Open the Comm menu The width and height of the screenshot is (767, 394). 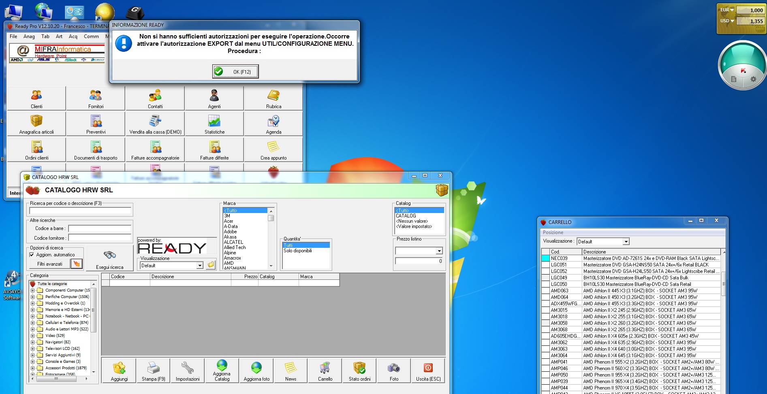92,36
